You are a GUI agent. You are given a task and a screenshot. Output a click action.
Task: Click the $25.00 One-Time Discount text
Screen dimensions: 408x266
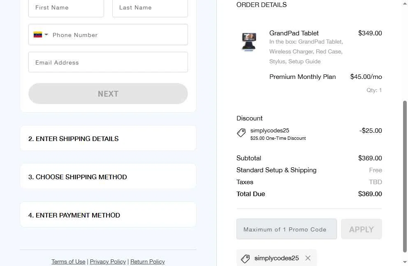(x=278, y=138)
